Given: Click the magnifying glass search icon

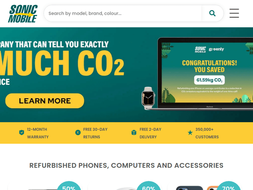Looking at the screenshot, I should [x=212, y=13].
